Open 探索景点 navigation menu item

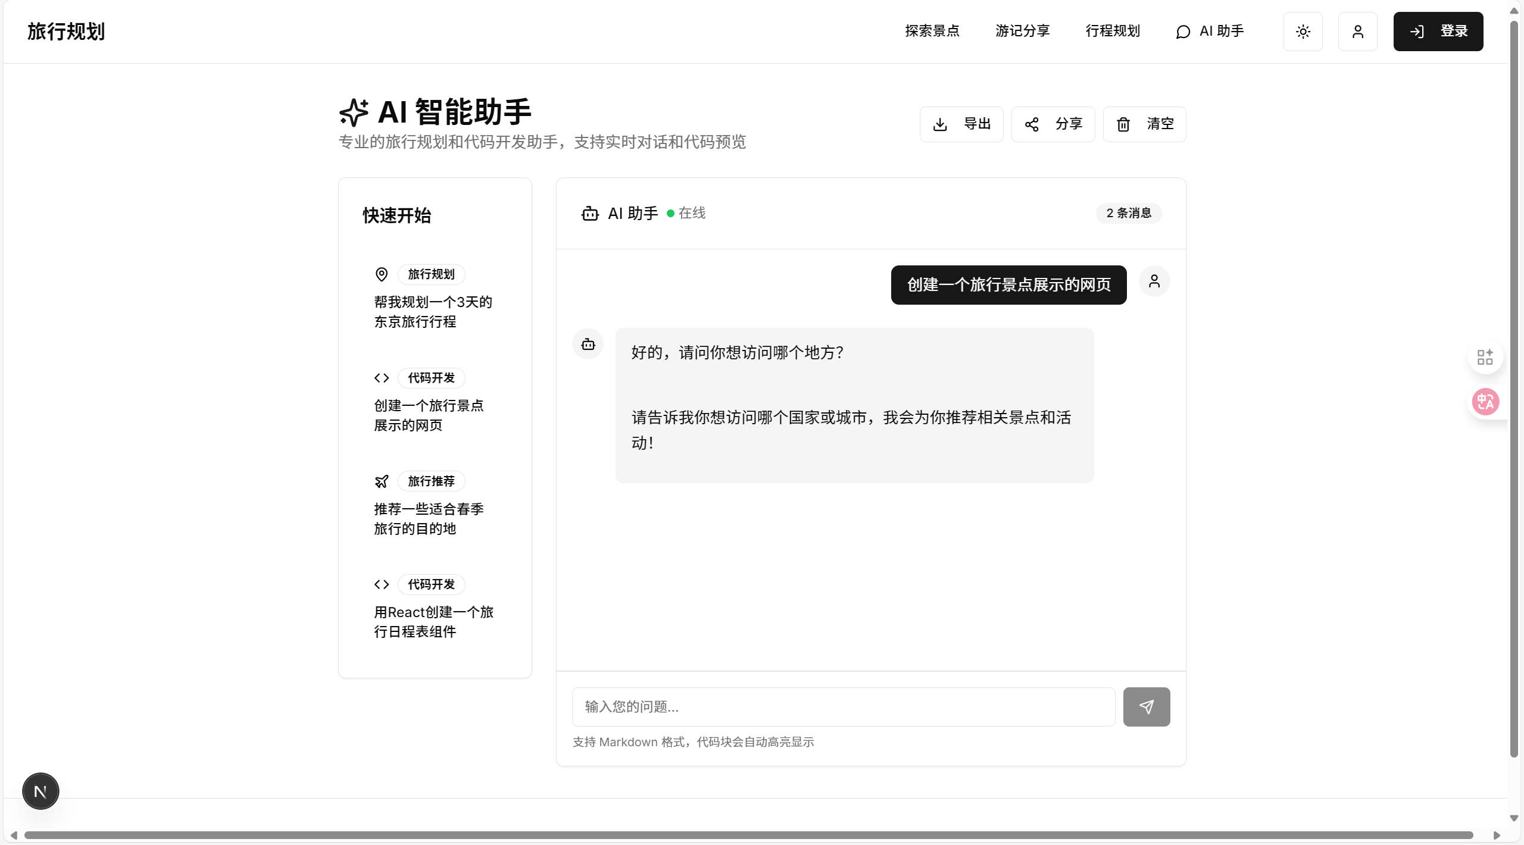click(932, 31)
